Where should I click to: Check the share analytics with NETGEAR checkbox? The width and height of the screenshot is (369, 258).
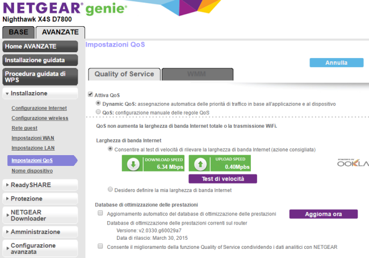(x=100, y=246)
